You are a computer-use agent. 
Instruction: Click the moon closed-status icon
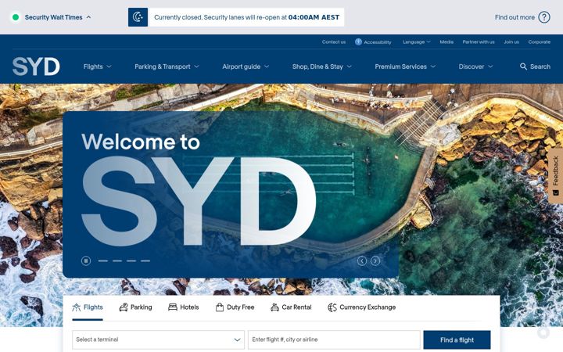138,17
